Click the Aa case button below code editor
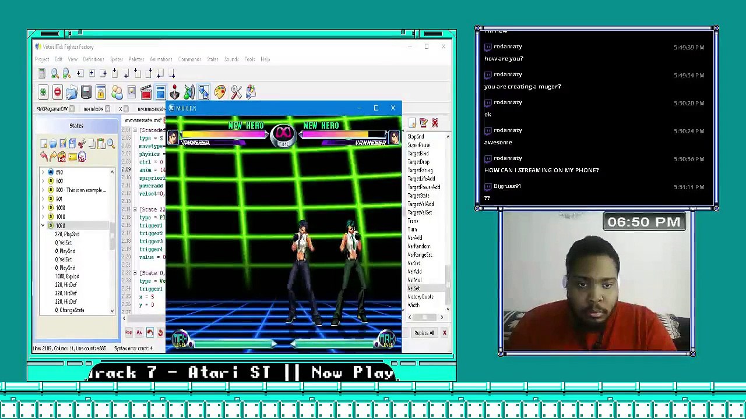 coord(139,332)
